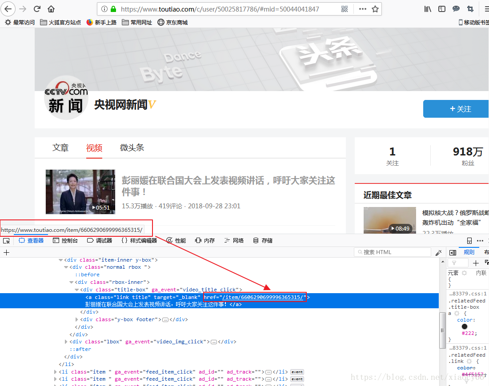The width and height of the screenshot is (489, 386).
Task: Open the 彭丽媛 video thumbnail
Action: point(80,191)
